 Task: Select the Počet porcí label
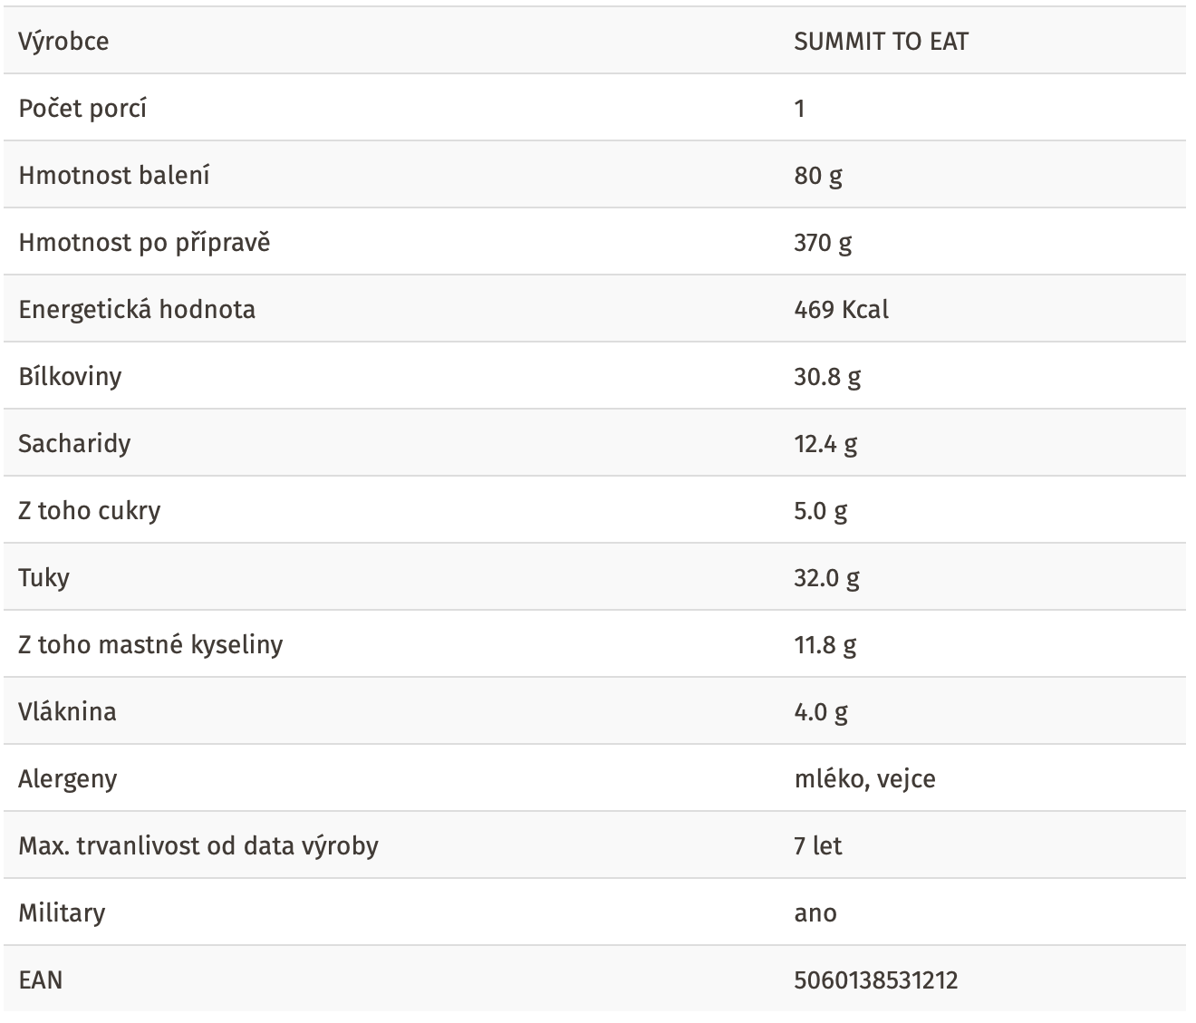coord(82,109)
